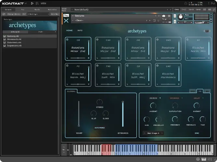Screen dimensions: 217x162
Task: Click the Kontakt play button in top bar
Action: click(x=32, y=3)
